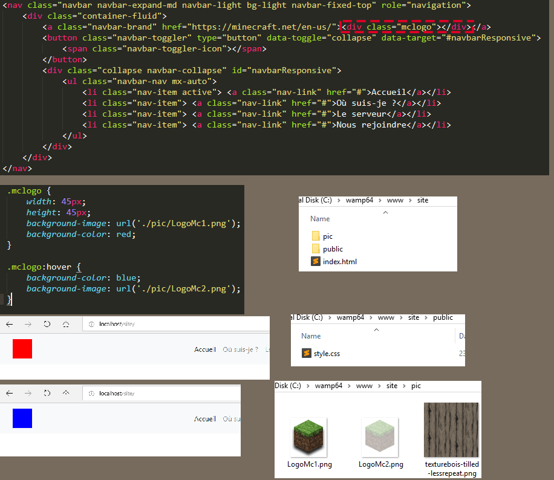
Task: Click the red mclogo square in the top preview
Action: [22, 349]
